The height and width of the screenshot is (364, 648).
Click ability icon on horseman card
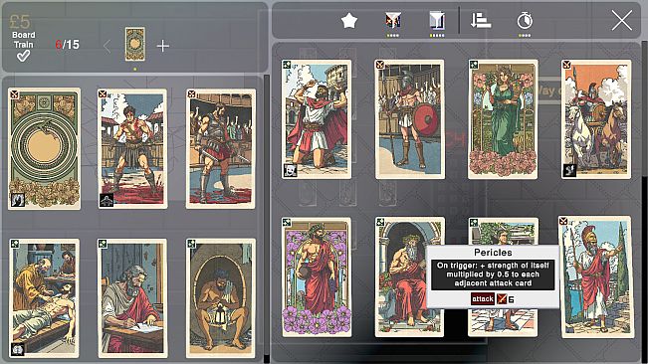569,170
